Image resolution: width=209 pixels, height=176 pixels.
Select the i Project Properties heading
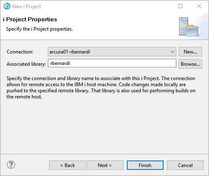30,20
